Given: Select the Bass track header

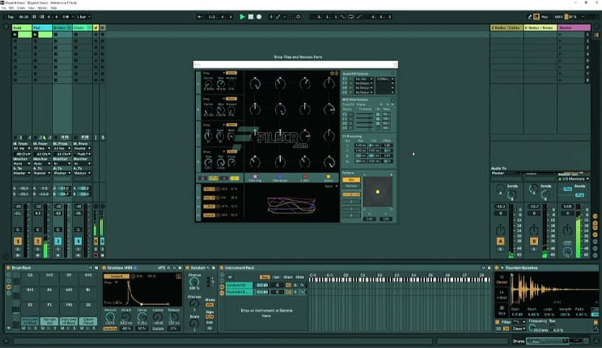Looking at the screenshot, I should [x=22, y=27].
